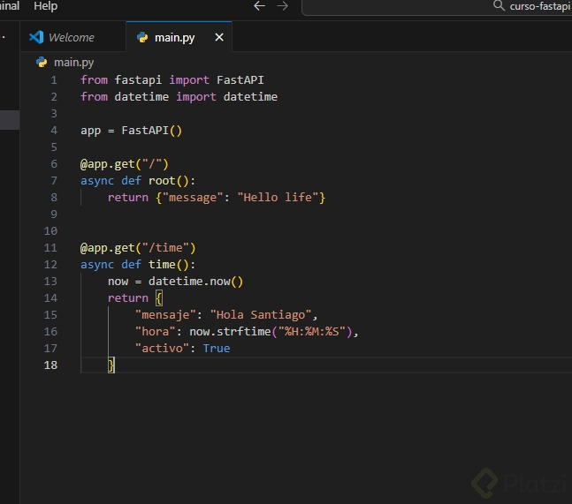Screen dimensions: 572x504
Task: Open the Terminal menu
Action: click(x=9, y=6)
